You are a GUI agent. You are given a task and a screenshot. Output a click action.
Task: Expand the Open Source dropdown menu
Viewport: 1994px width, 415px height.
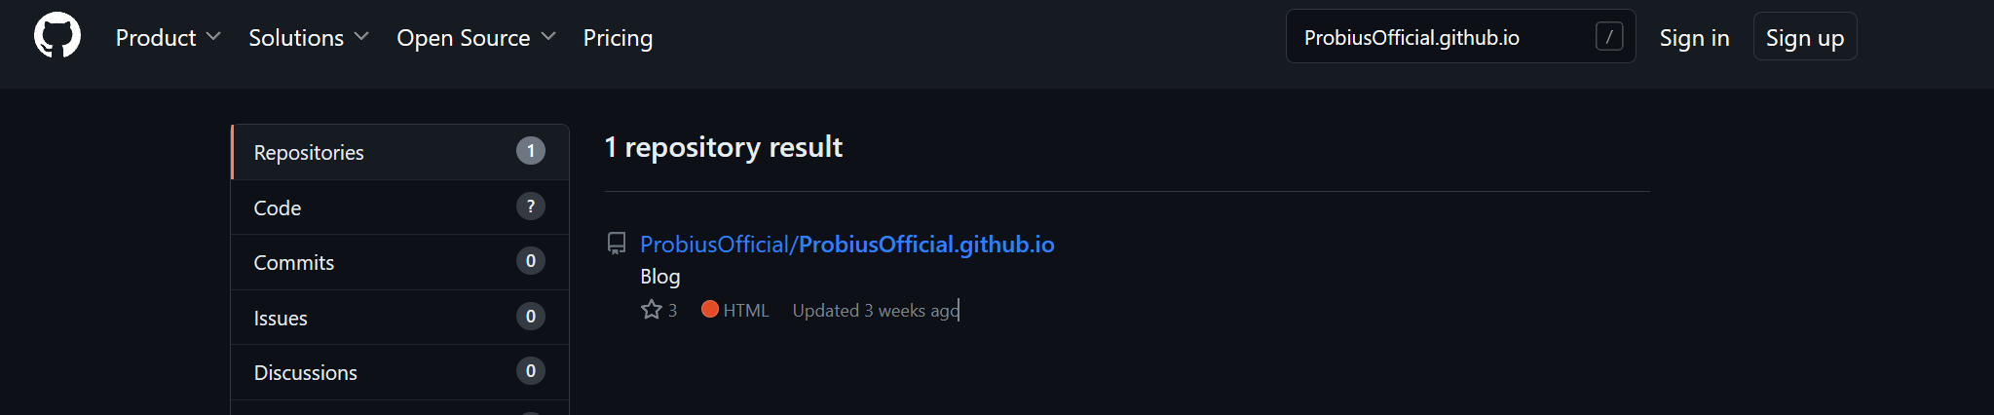(x=475, y=37)
